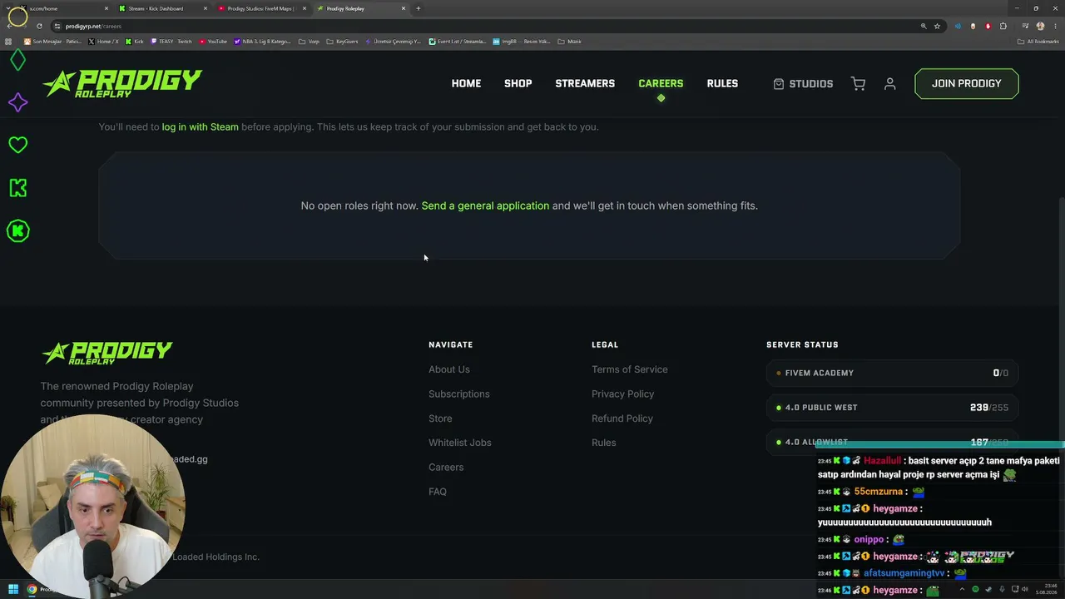The width and height of the screenshot is (1065, 599).
Task: Click the purple sparkle sidebar icon
Action: click(x=17, y=102)
